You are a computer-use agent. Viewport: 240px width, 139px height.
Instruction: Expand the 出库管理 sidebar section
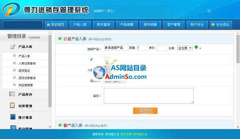click(25, 106)
